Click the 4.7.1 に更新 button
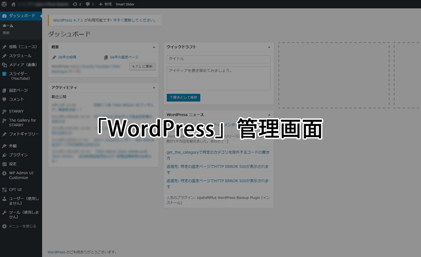Screen dimensions: 421x257 click(x=142, y=66)
